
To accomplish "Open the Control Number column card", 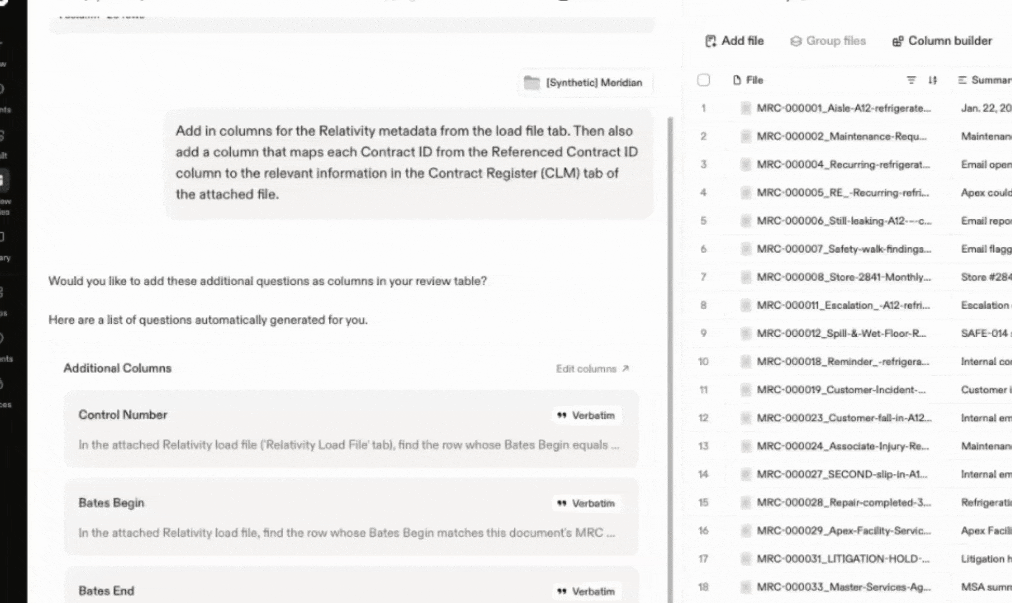I will click(x=351, y=429).
